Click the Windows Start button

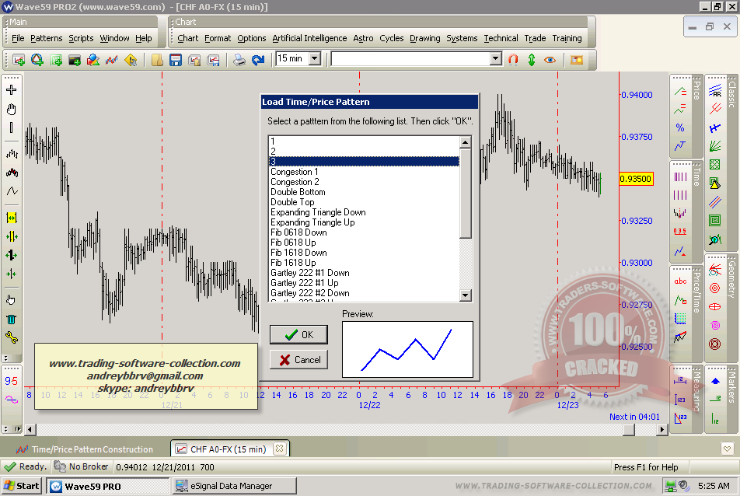(22, 486)
